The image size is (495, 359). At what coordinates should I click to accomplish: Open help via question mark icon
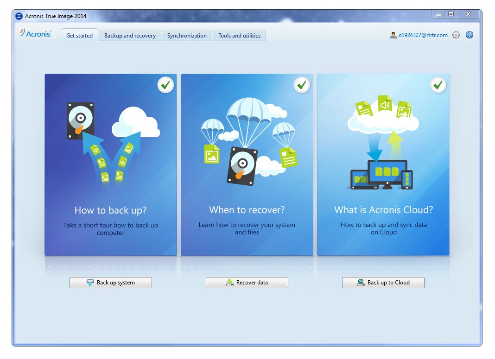[x=470, y=35]
